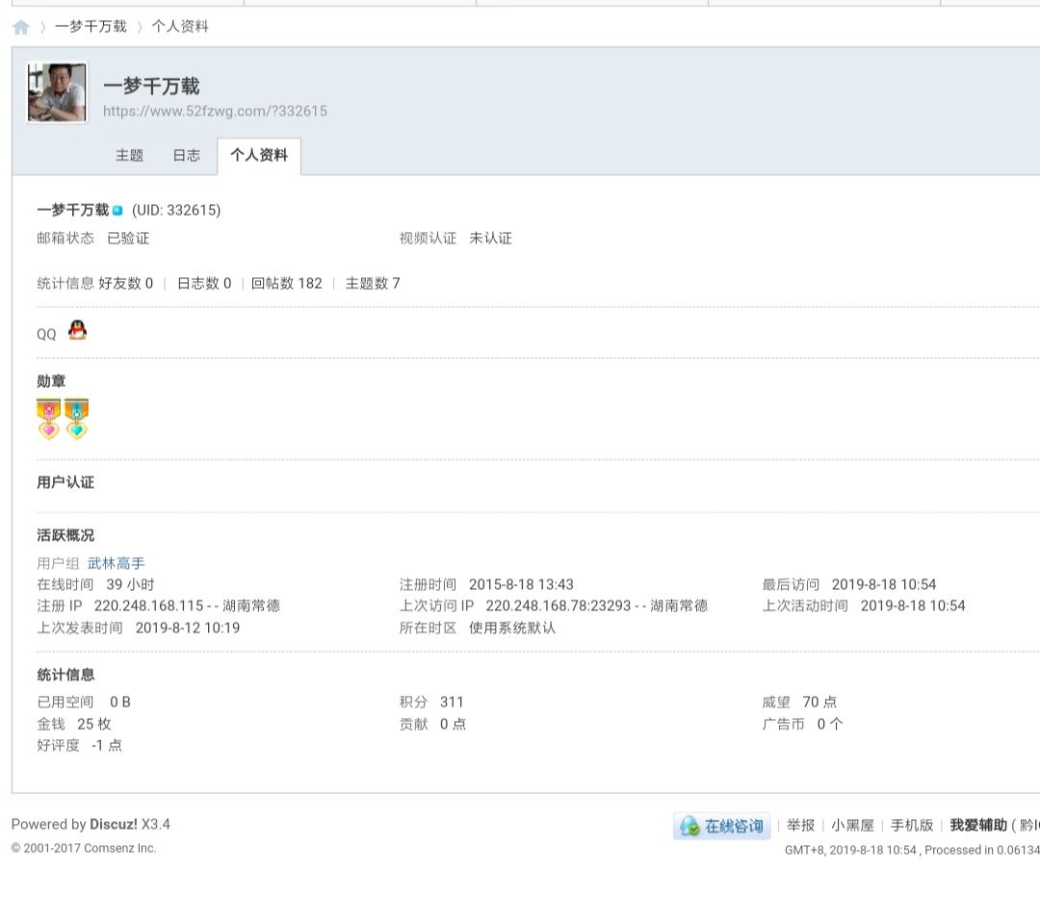Open the profile URL under the username

215,112
